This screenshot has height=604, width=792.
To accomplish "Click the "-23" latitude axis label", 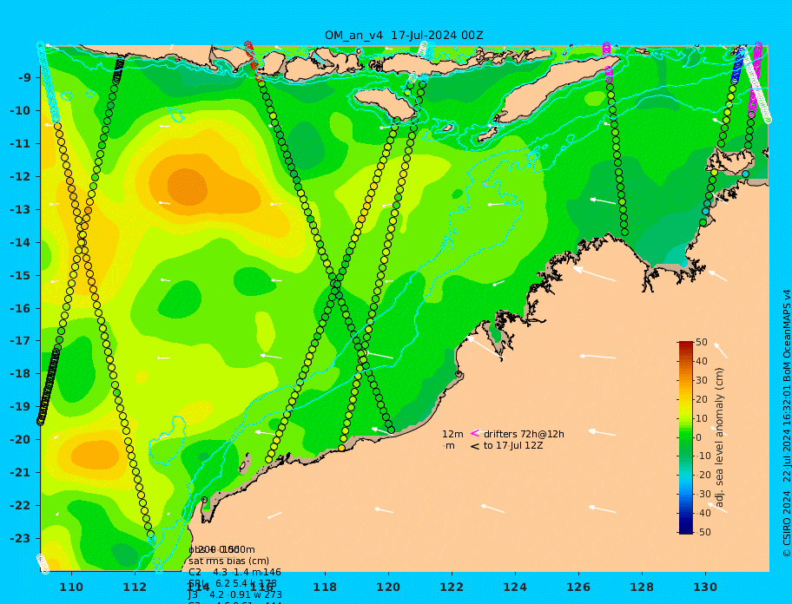I will pyautogui.click(x=21, y=538).
